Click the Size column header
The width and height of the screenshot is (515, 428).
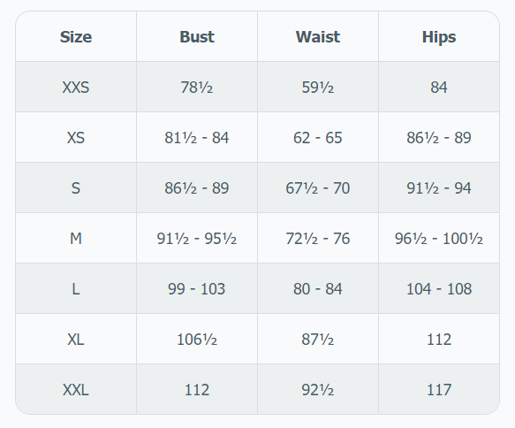tap(76, 37)
